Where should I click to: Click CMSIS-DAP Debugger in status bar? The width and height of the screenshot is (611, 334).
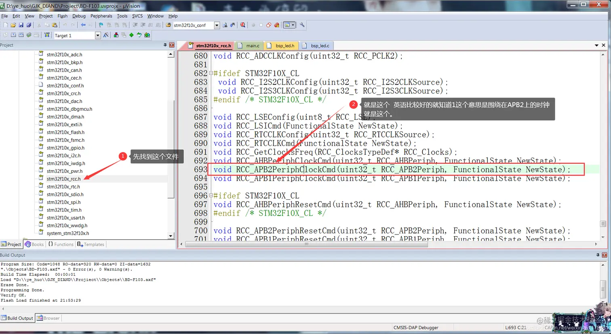416,328
